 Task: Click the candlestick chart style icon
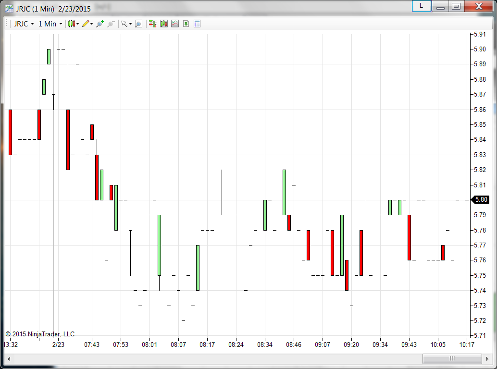tap(72, 24)
